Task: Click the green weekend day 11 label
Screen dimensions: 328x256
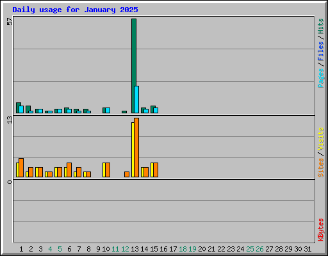Action: [115, 249]
